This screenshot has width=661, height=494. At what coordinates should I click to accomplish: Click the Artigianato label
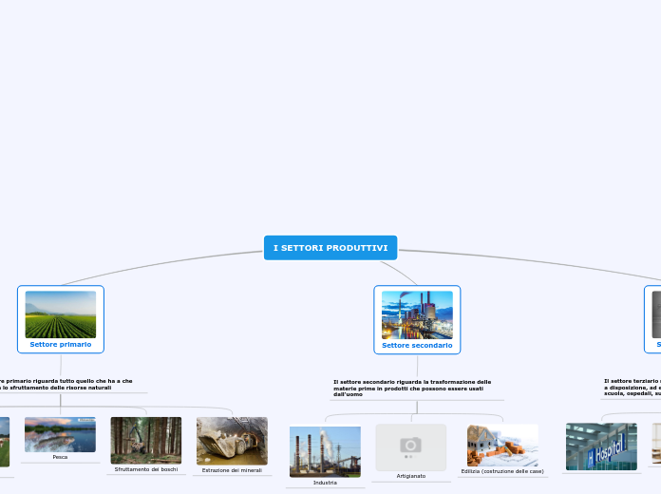411,476
